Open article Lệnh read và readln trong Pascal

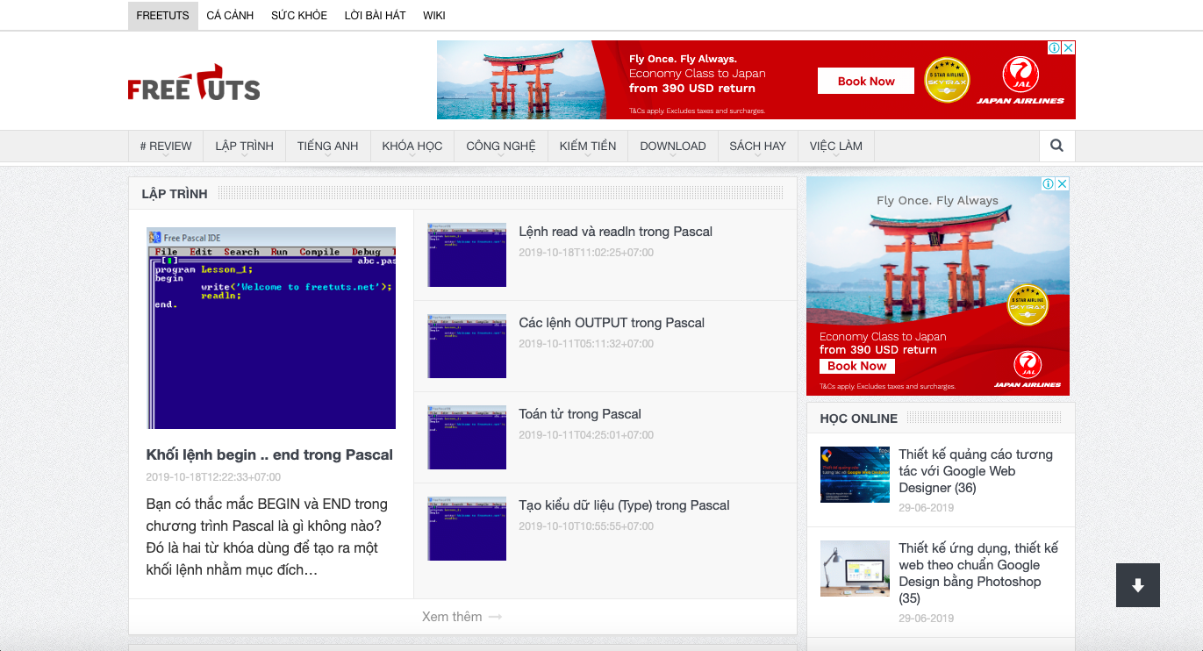click(615, 232)
